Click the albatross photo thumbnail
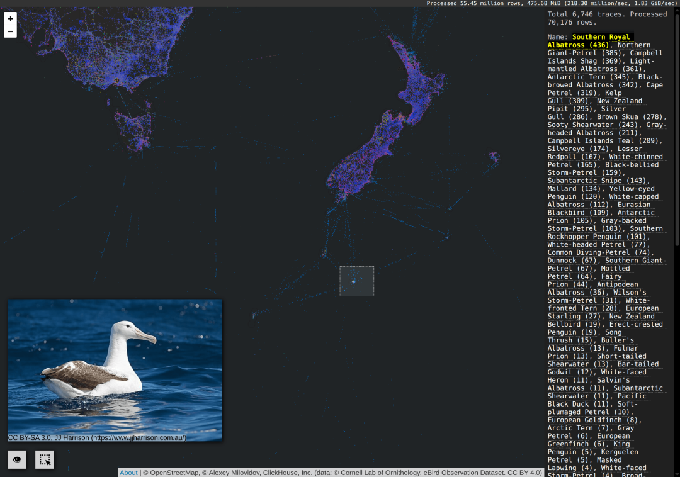 pos(115,366)
